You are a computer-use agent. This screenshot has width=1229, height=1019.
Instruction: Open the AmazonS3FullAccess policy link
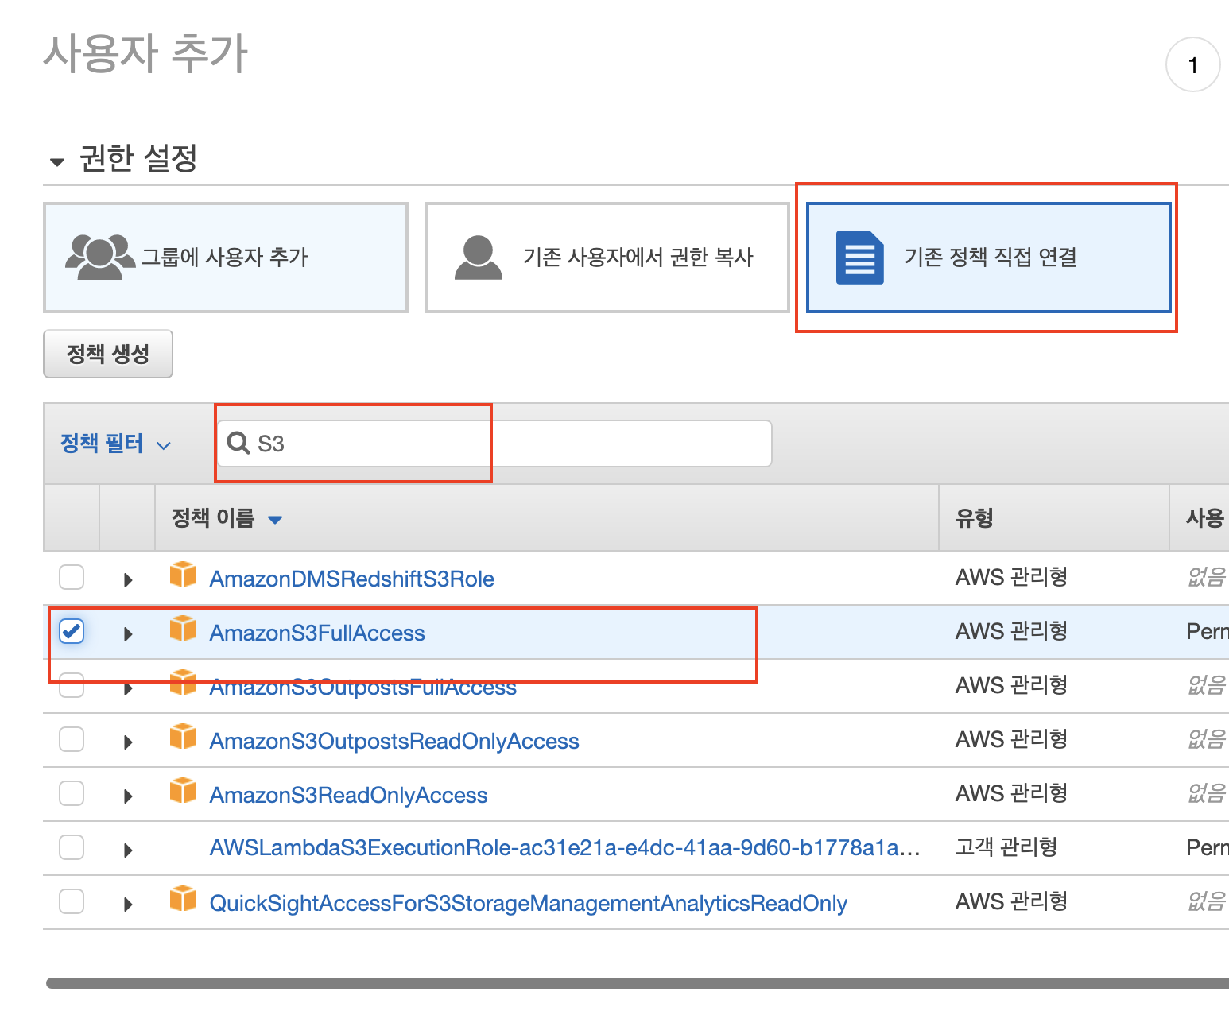(317, 633)
